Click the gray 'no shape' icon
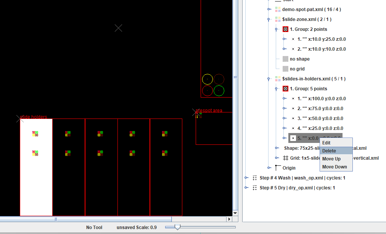Image resolution: width=386 pixels, height=234 pixels. (x=285, y=59)
